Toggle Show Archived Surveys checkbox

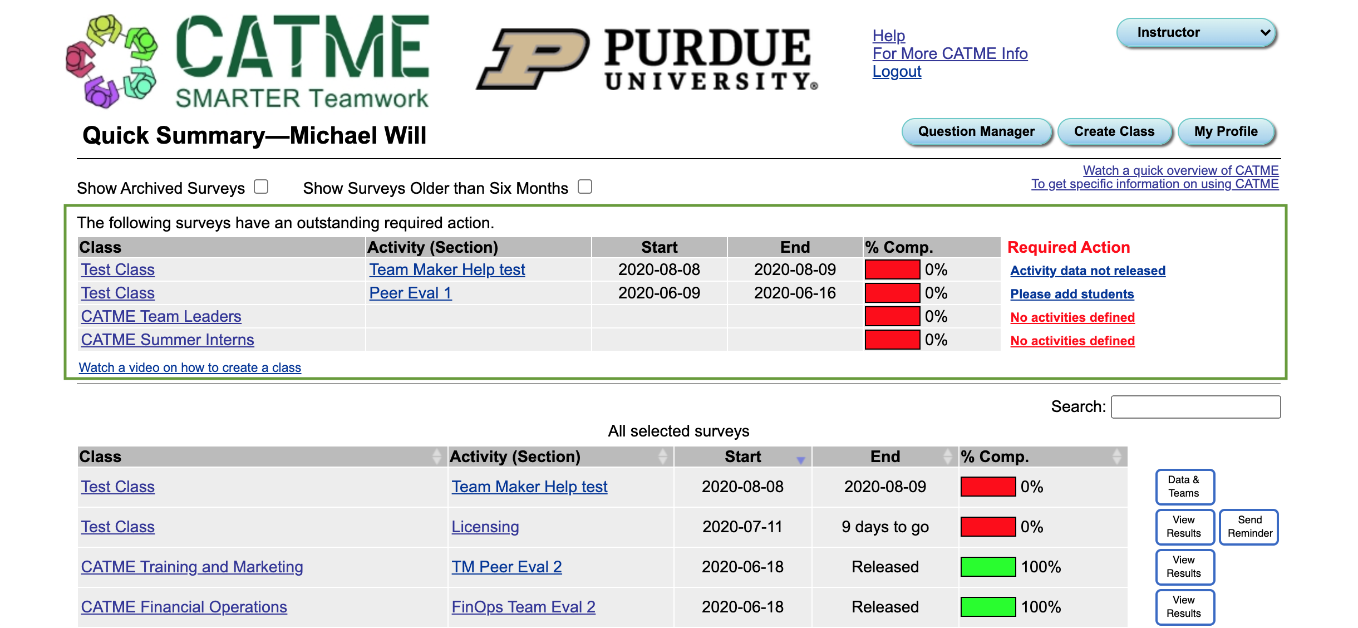coord(258,187)
